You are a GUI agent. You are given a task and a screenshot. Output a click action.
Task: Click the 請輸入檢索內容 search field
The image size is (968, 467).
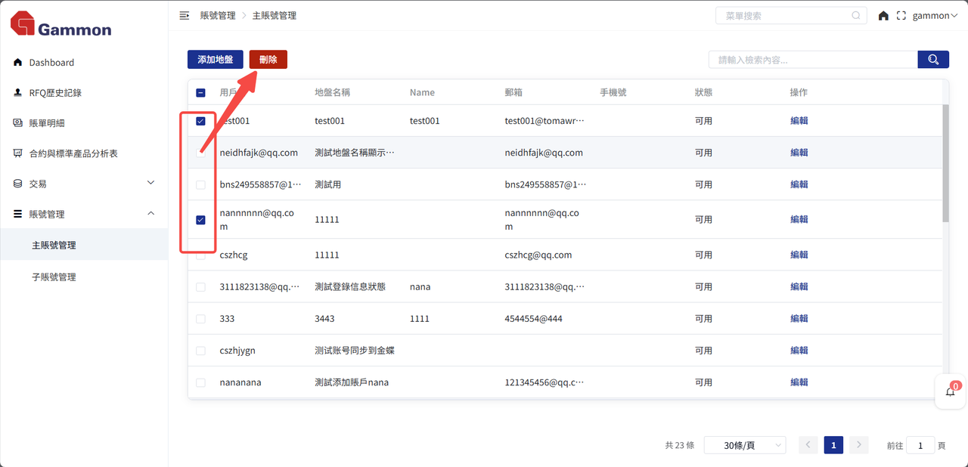click(812, 60)
